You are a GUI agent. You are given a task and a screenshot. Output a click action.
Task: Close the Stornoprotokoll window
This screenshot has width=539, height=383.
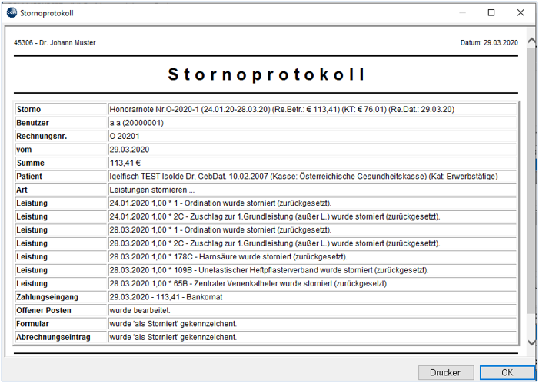[521, 13]
